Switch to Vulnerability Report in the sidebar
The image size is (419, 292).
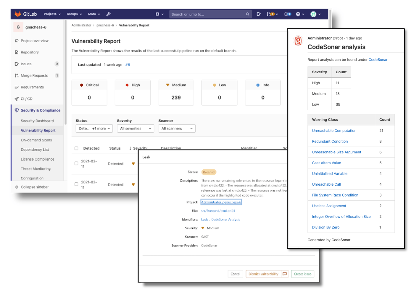pos(38,130)
